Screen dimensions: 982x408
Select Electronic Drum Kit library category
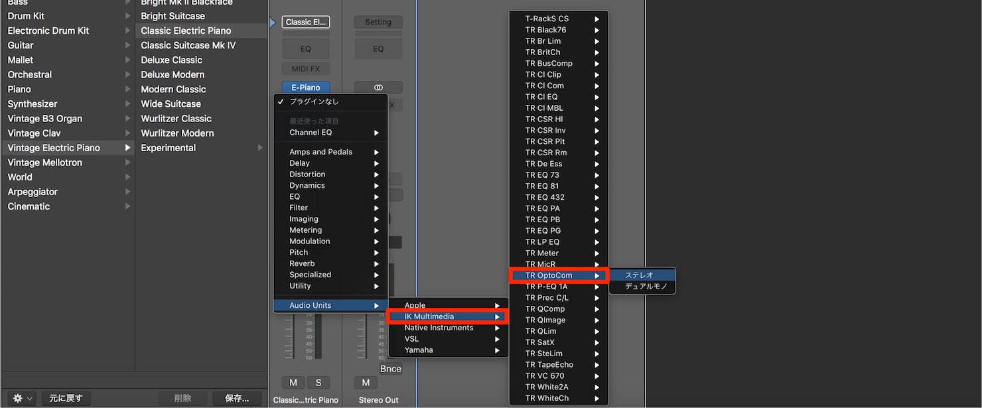coord(68,31)
